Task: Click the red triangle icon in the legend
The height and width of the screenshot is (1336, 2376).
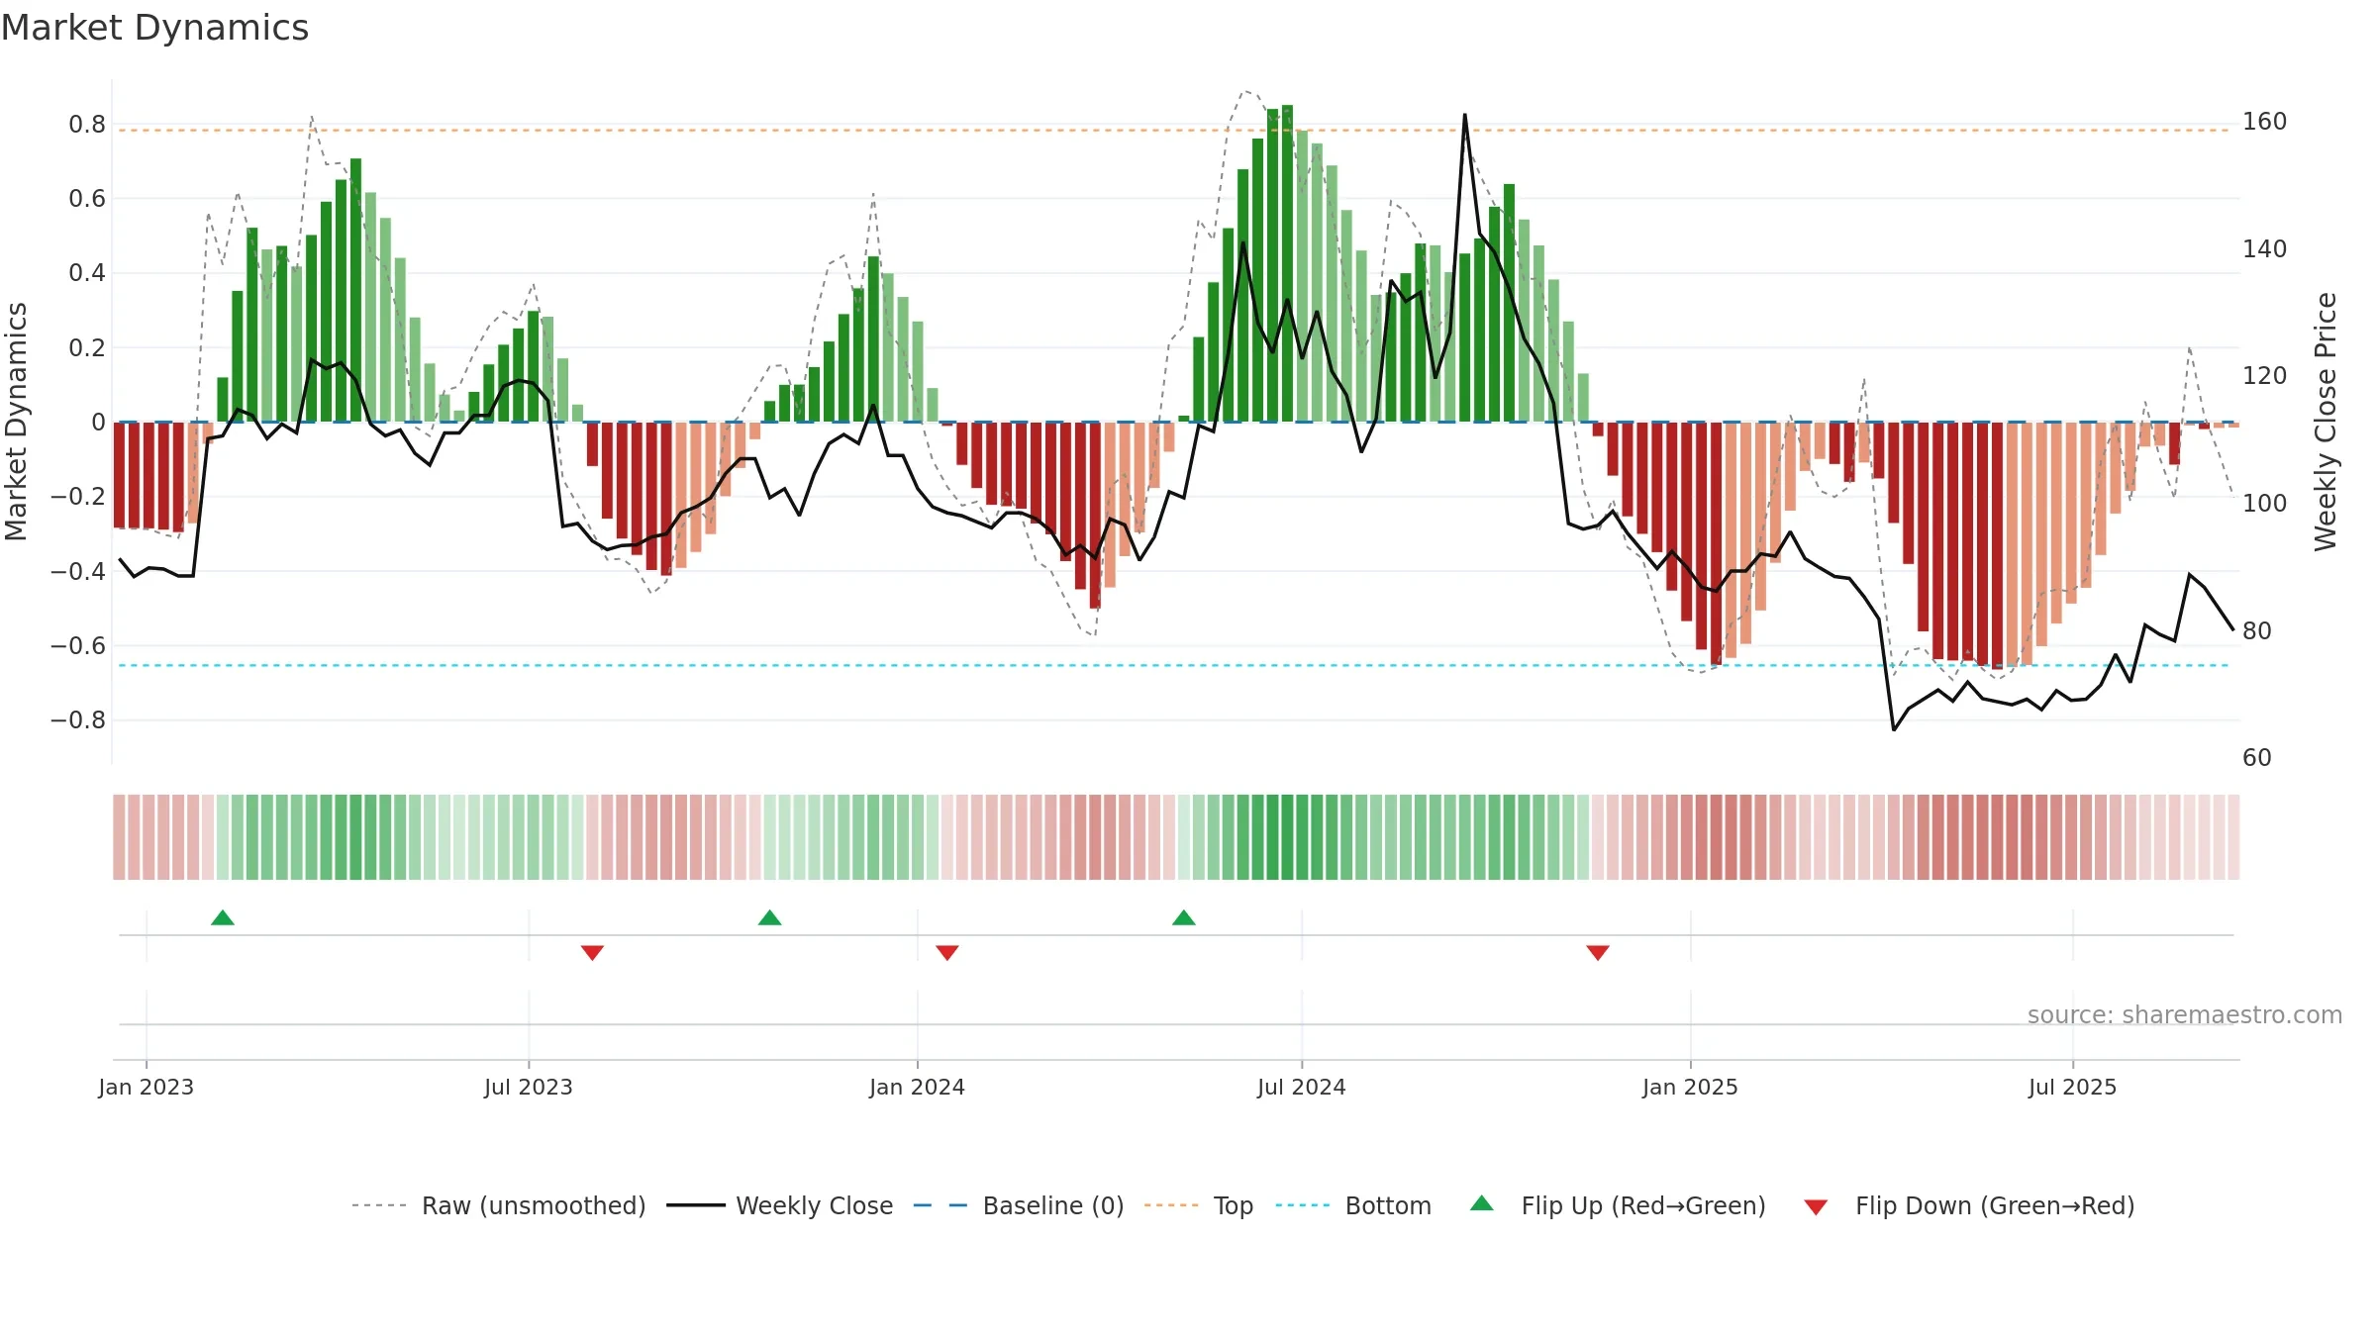Action: (x=1816, y=1207)
